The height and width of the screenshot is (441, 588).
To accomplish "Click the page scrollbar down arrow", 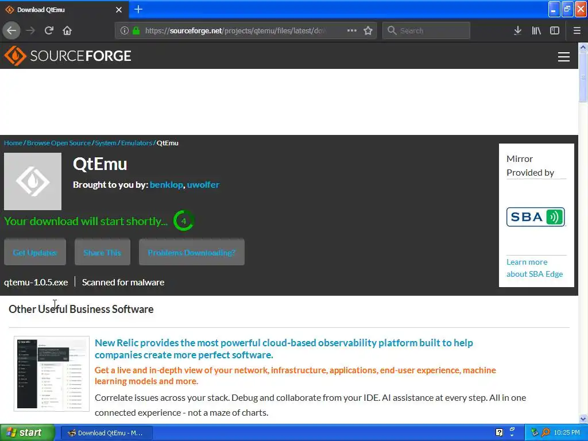I will 583,419.
